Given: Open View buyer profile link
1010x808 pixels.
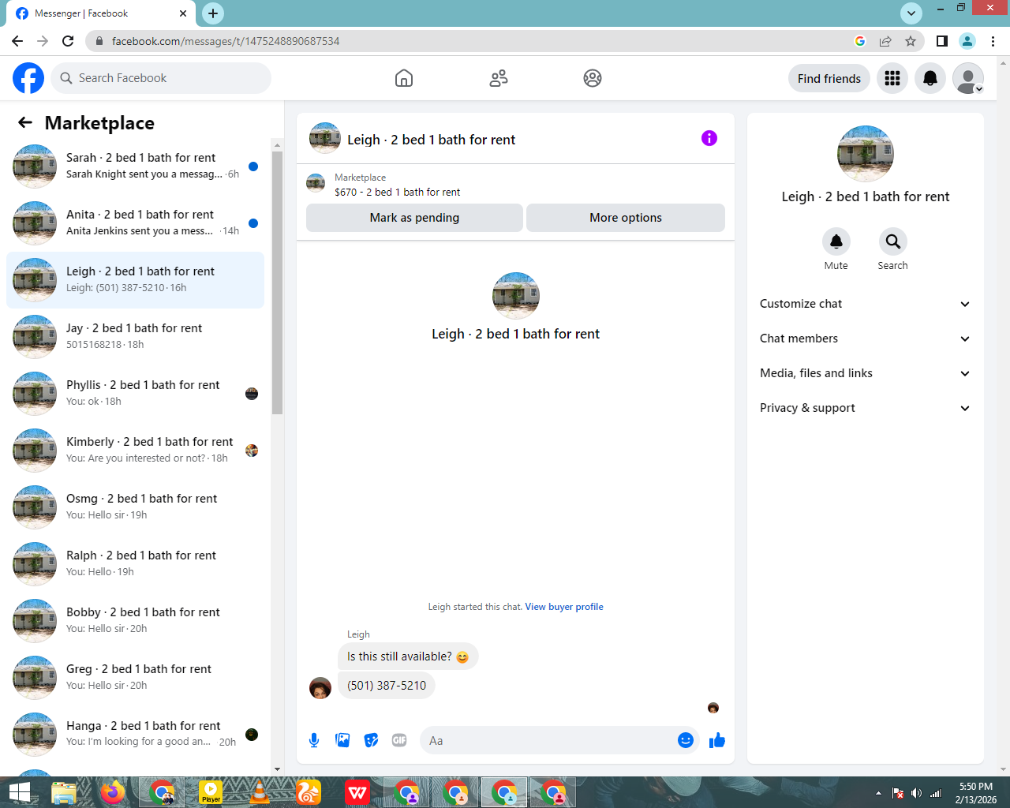Looking at the screenshot, I should [564, 607].
